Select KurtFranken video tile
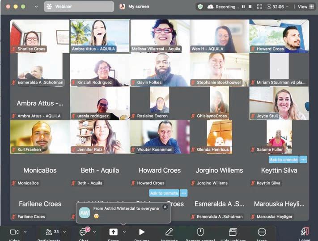Viewport: 318px width, 241px height. coord(40,137)
